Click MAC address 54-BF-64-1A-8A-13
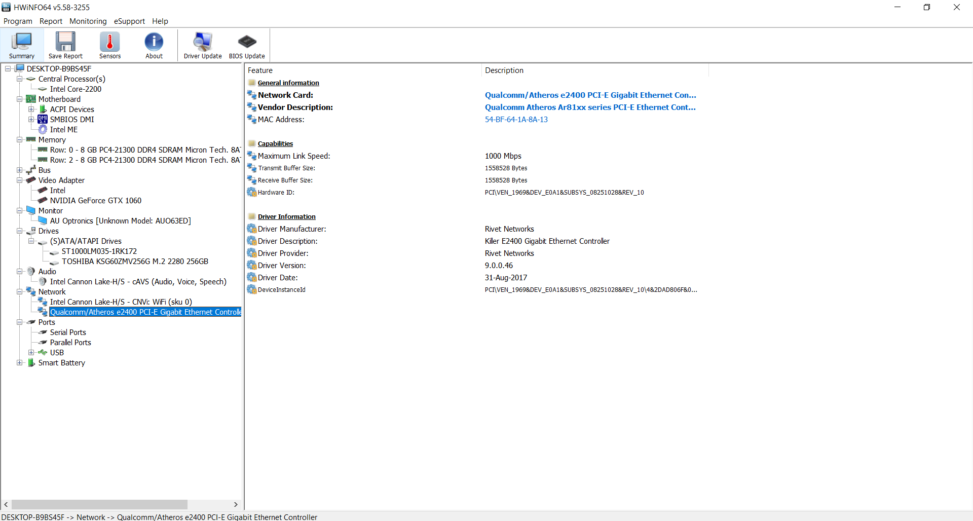 point(516,119)
